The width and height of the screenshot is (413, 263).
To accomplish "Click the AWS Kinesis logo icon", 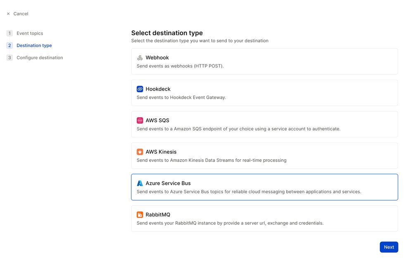I will (140, 152).
